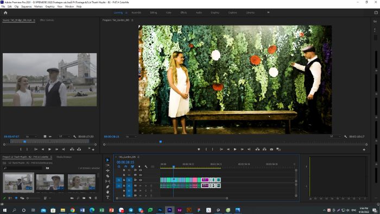Add a marker in the Program monitor
The height and width of the screenshot is (214, 380).
(x=199, y=149)
